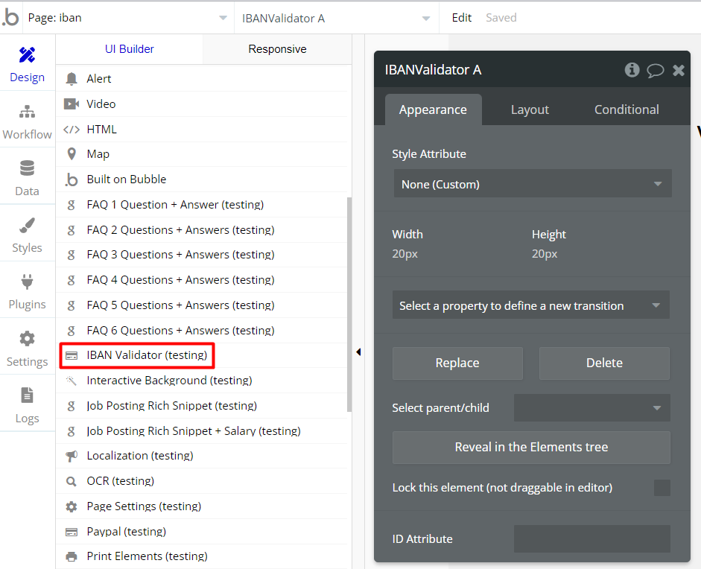Open the Workflow section icon
Viewport: 701px width, 569px height.
(27, 112)
